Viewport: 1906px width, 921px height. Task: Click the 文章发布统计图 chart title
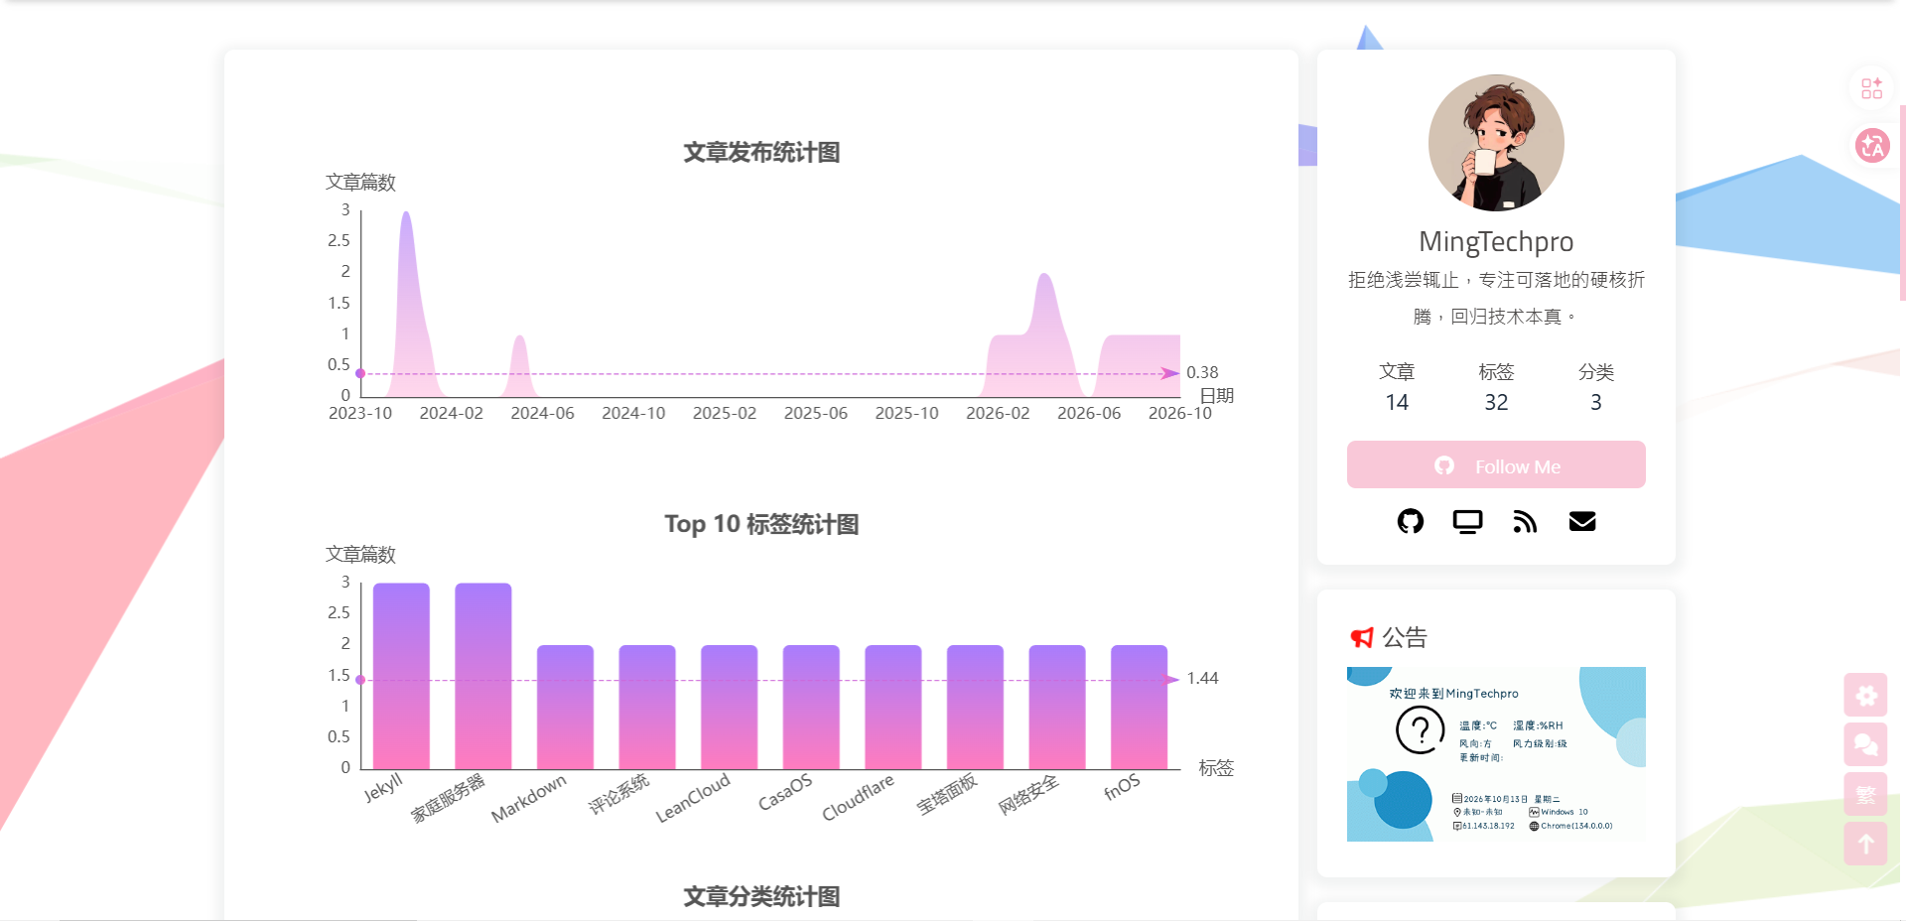pyautogui.click(x=761, y=153)
